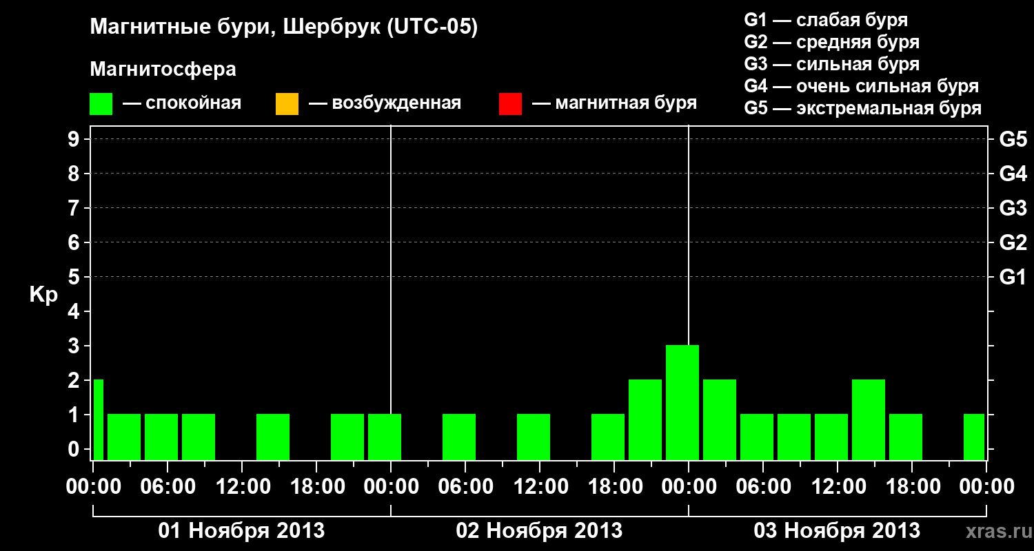
Task: Click the tallest green bar reaching Kp 3
Action: [x=682, y=402]
